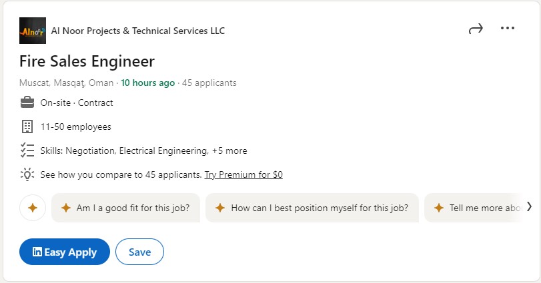Click the lightbulb insights icon
This screenshot has width=541, height=283.
click(27, 174)
